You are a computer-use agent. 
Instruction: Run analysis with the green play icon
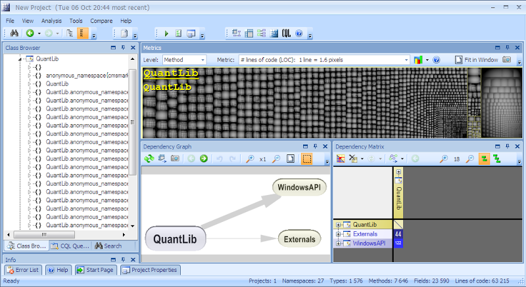[166, 33]
